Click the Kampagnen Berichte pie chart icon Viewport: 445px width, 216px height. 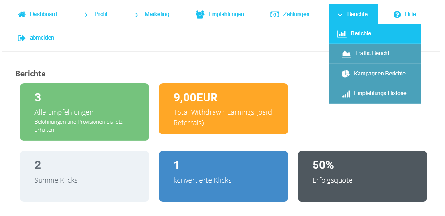[x=345, y=74]
